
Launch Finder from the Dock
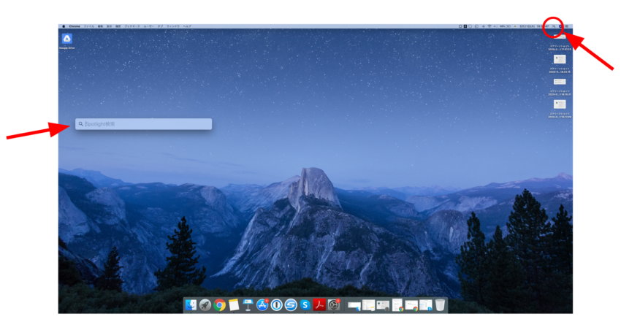[191, 305]
